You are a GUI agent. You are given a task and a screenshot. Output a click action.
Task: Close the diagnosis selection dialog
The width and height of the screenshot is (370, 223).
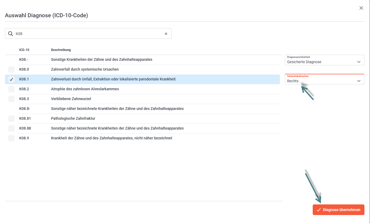coord(361,8)
